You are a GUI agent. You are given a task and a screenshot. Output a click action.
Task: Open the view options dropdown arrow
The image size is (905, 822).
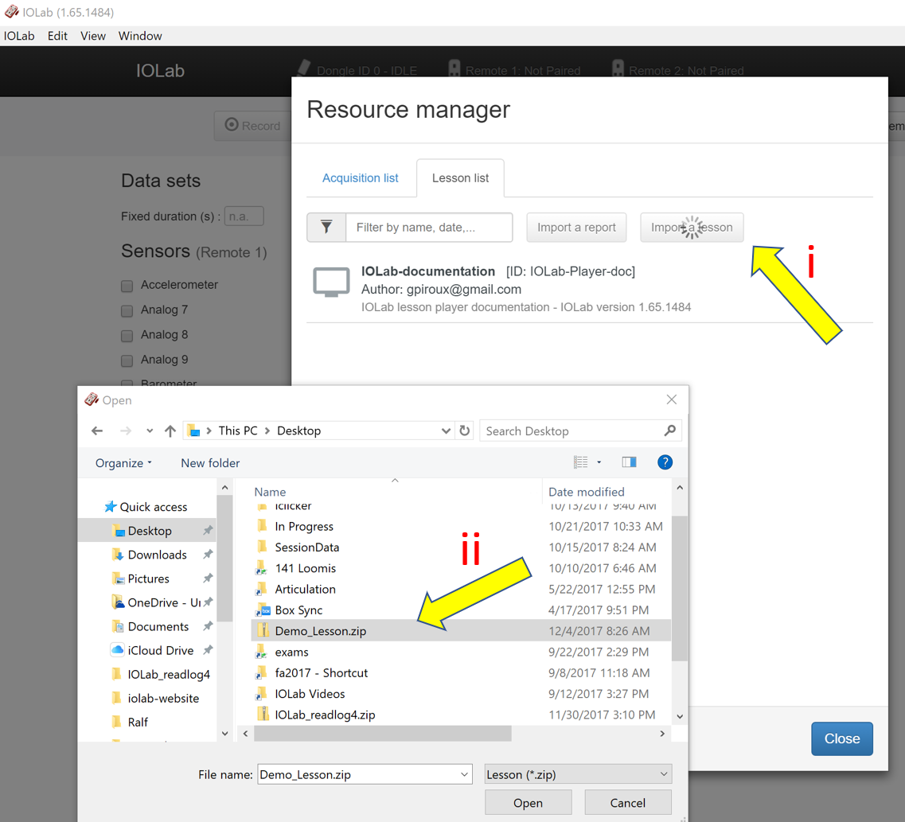[x=599, y=462]
